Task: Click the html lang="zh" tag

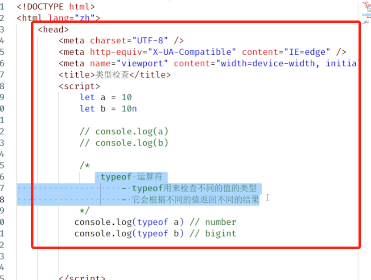Action: 58,18
